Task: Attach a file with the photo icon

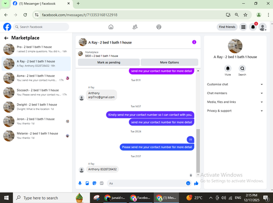Action: (87, 183)
